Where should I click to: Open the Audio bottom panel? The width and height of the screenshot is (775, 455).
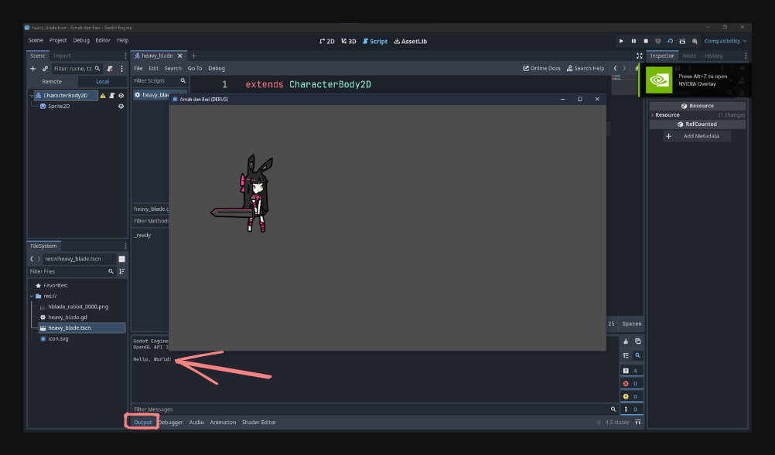(196, 423)
